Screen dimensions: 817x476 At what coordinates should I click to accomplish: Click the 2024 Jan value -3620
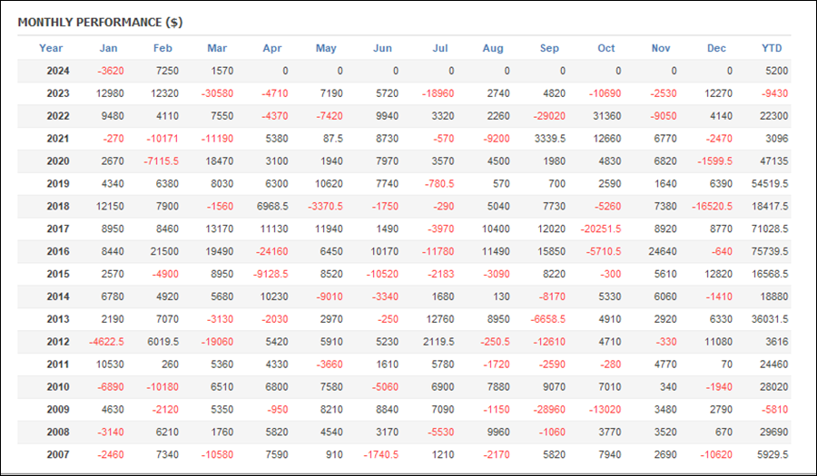coord(111,71)
